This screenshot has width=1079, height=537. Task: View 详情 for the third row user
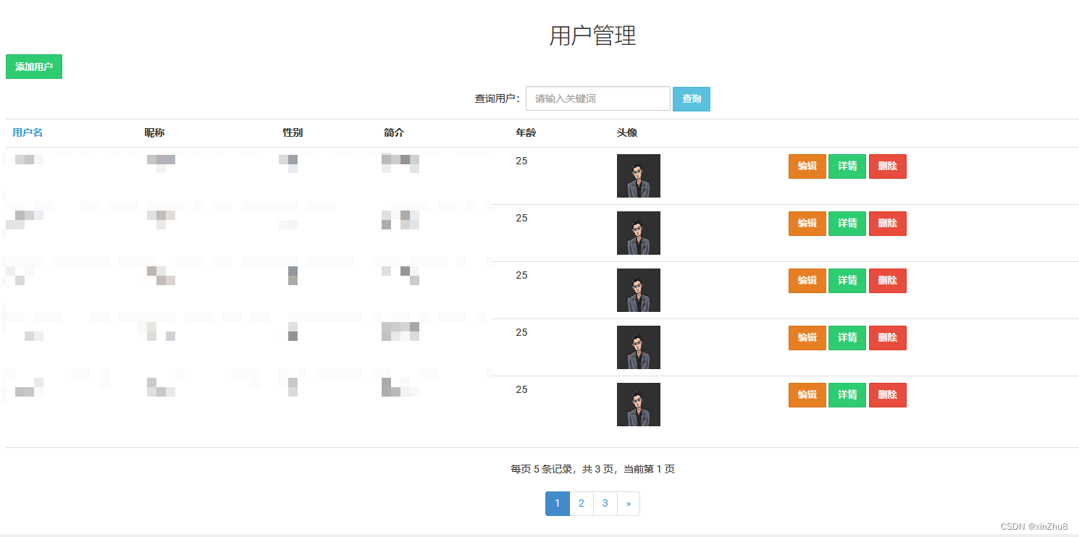(x=847, y=281)
